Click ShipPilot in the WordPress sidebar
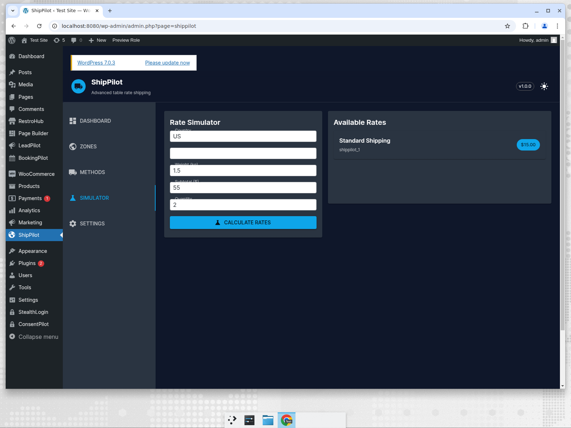The width and height of the screenshot is (571, 428). [34, 235]
